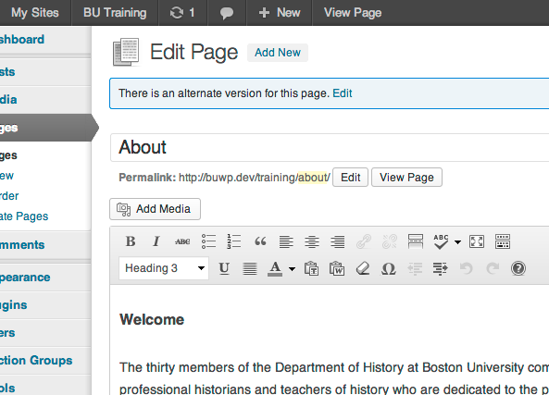The height and width of the screenshot is (395, 549).
Task: Toggle bold formatting in the editor
Action: (x=131, y=241)
